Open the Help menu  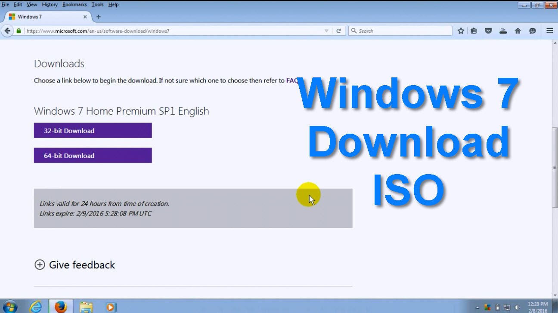click(113, 4)
